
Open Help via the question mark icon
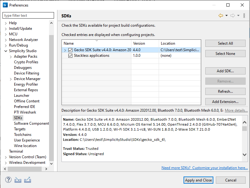tap(8, 180)
